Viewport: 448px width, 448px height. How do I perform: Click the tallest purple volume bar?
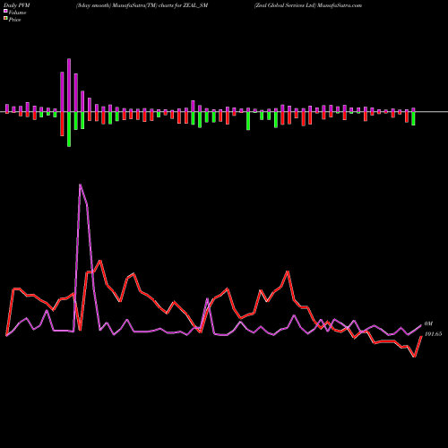pos(69,85)
